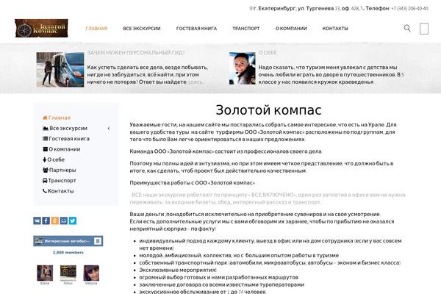
Task: Click the location pin icon in header
Action: click(x=251, y=8)
